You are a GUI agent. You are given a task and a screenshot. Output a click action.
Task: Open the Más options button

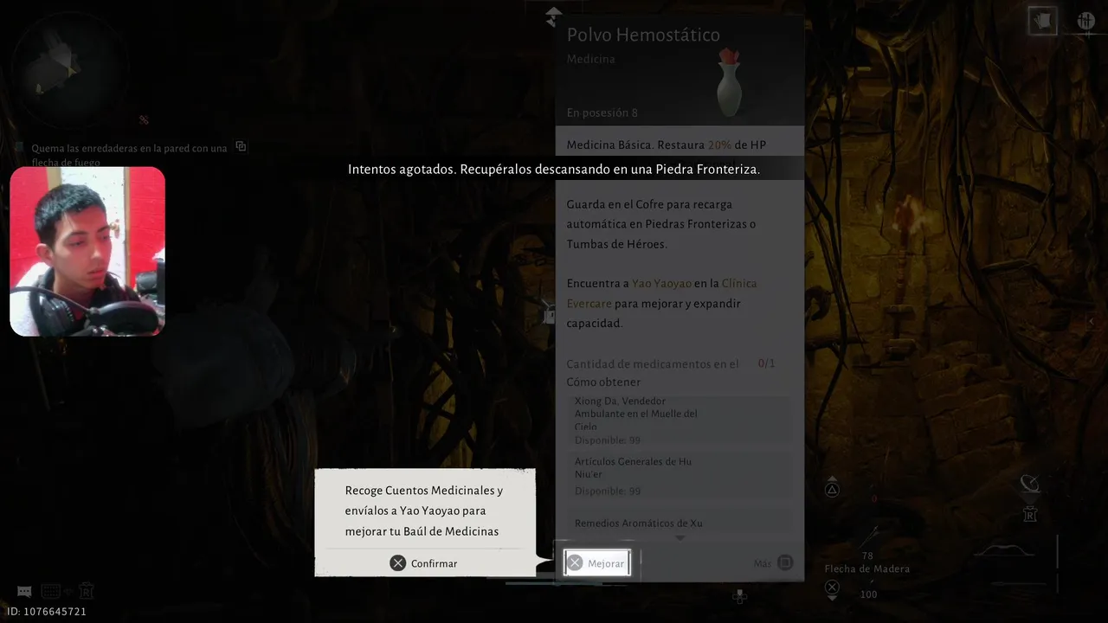point(773,563)
